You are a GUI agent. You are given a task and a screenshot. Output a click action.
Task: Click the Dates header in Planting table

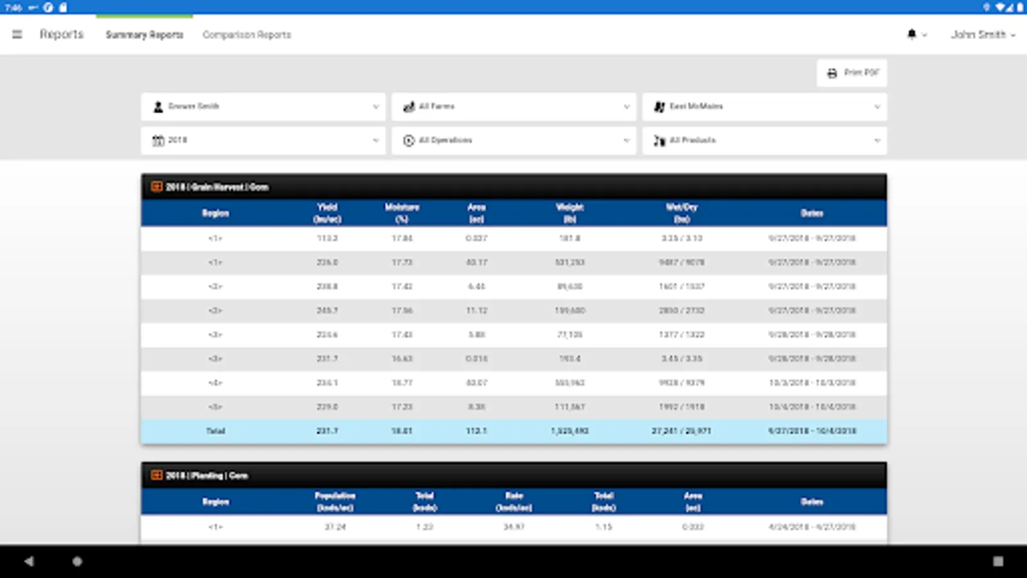[x=812, y=502]
